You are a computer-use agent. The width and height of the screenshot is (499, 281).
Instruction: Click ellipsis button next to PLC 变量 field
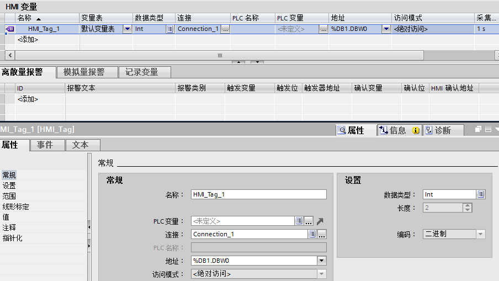[309, 221]
